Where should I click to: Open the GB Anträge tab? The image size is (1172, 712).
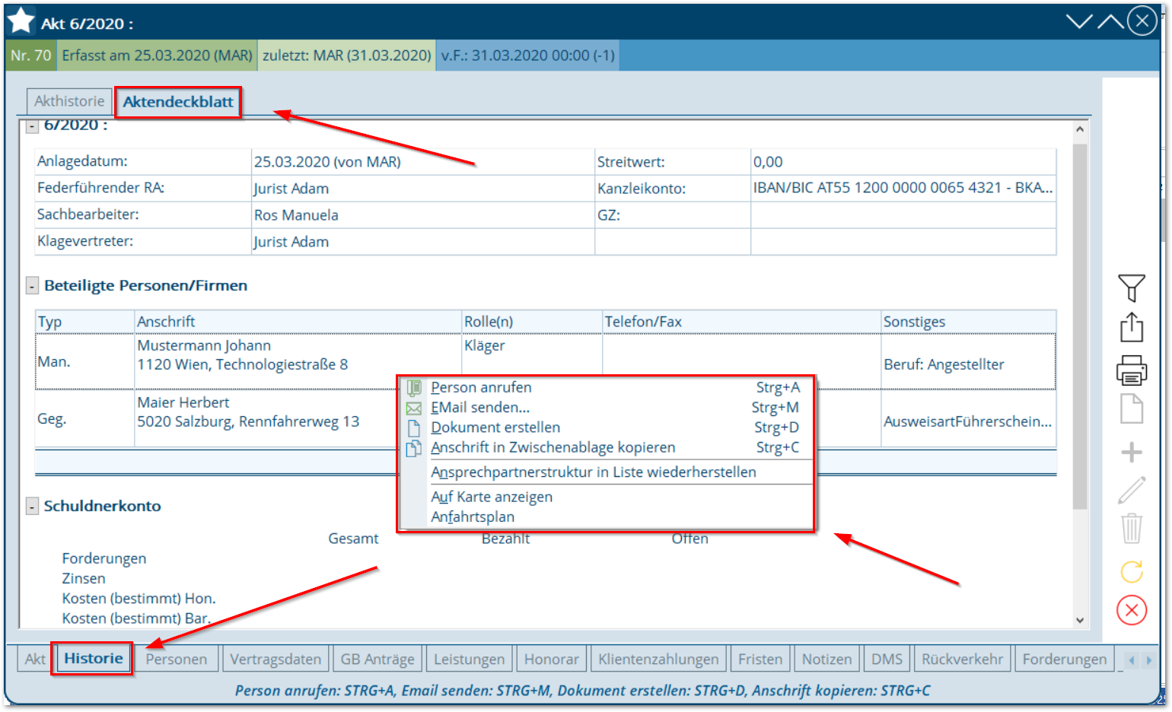point(377,659)
